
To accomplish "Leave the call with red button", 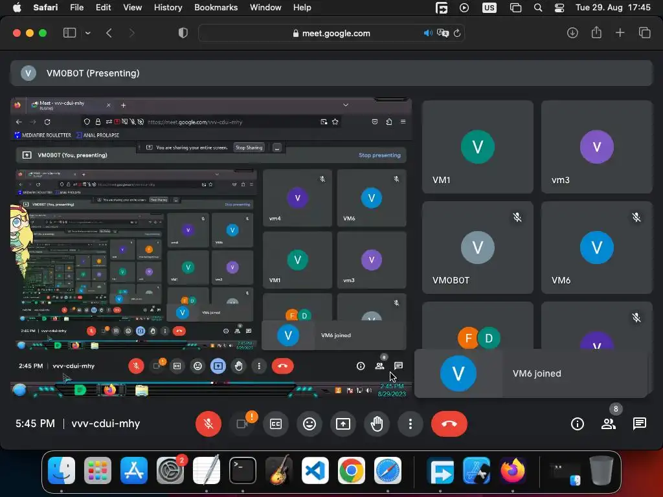I will click(449, 423).
